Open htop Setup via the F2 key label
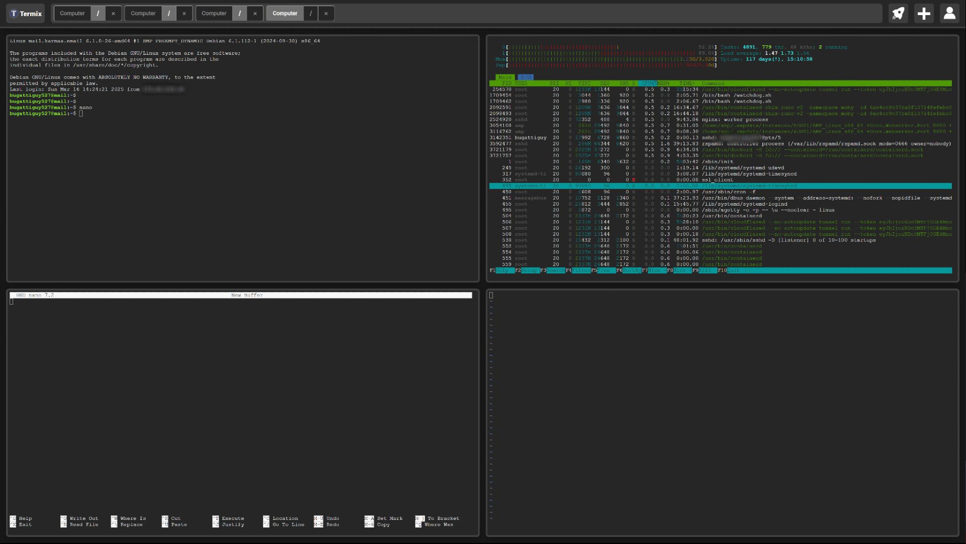 (524, 270)
